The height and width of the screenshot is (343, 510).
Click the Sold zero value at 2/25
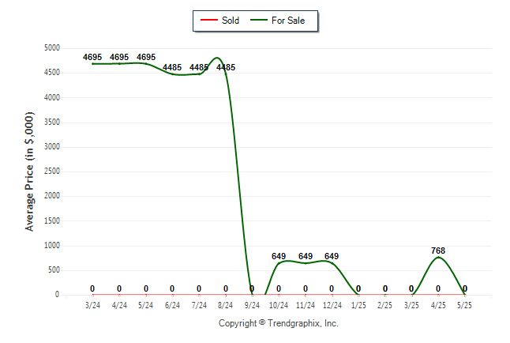pos(385,288)
